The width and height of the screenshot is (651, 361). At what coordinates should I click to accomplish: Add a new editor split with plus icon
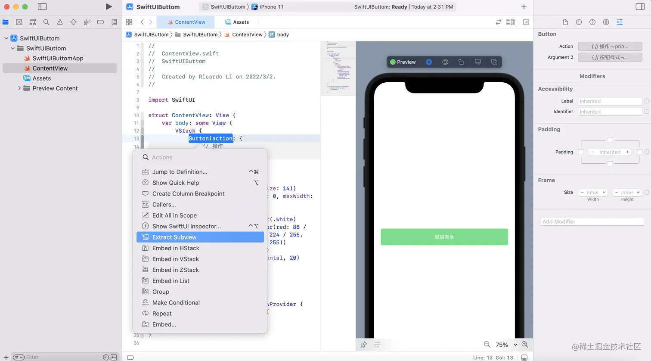[x=526, y=22]
